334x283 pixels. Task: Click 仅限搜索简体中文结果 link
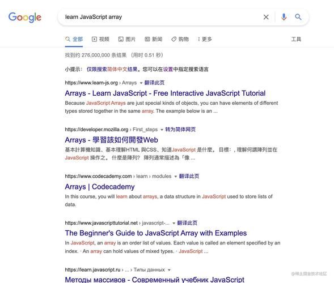point(112,69)
